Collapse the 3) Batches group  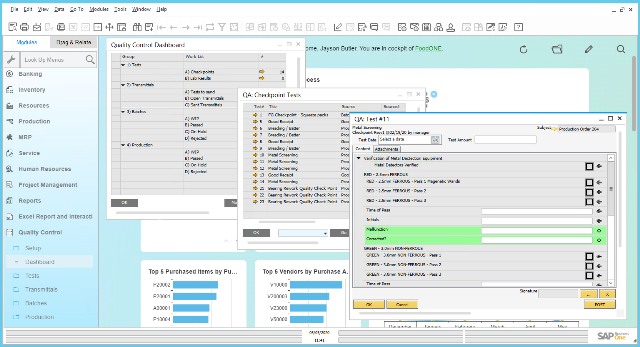point(123,112)
